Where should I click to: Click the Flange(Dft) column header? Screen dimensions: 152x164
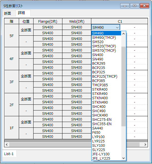coord(48,22)
